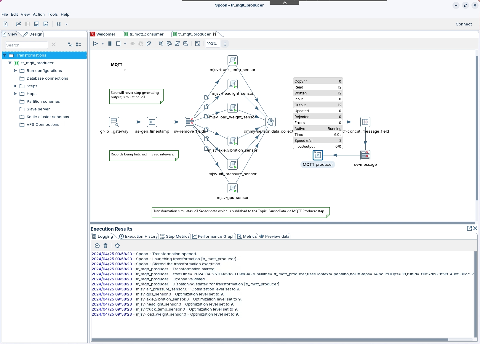Collapse the tr_mqtt_producer tree node

[x=10, y=63]
